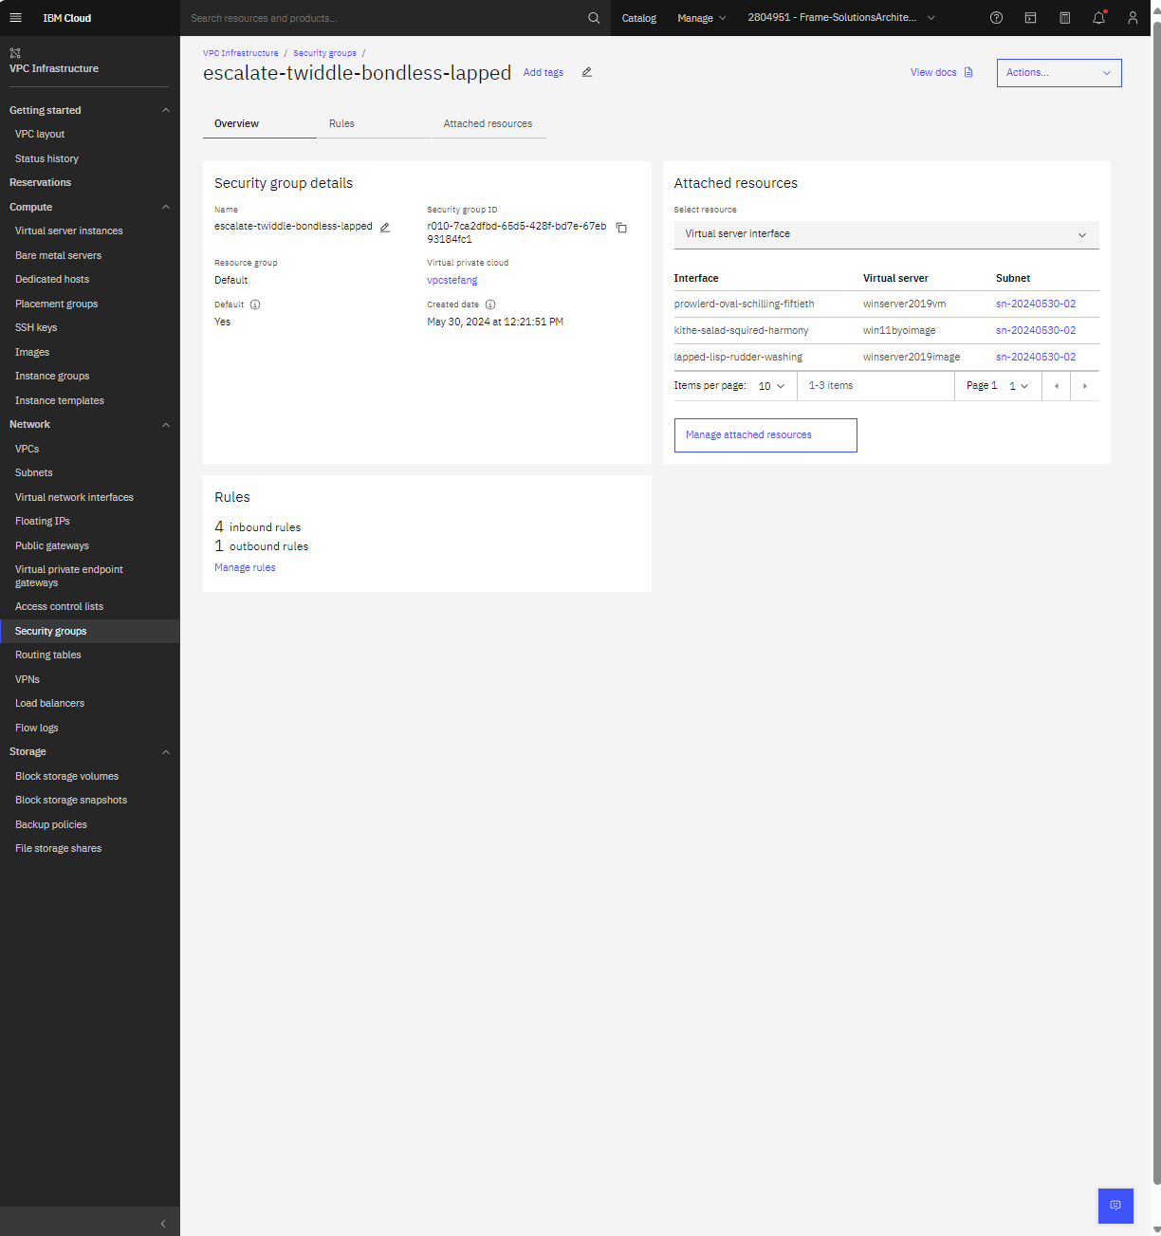The image size is (1161, 1236).
Task: Click the cost estimator icon in the header
Action: pyautogui.click(x=1064, y=17)
